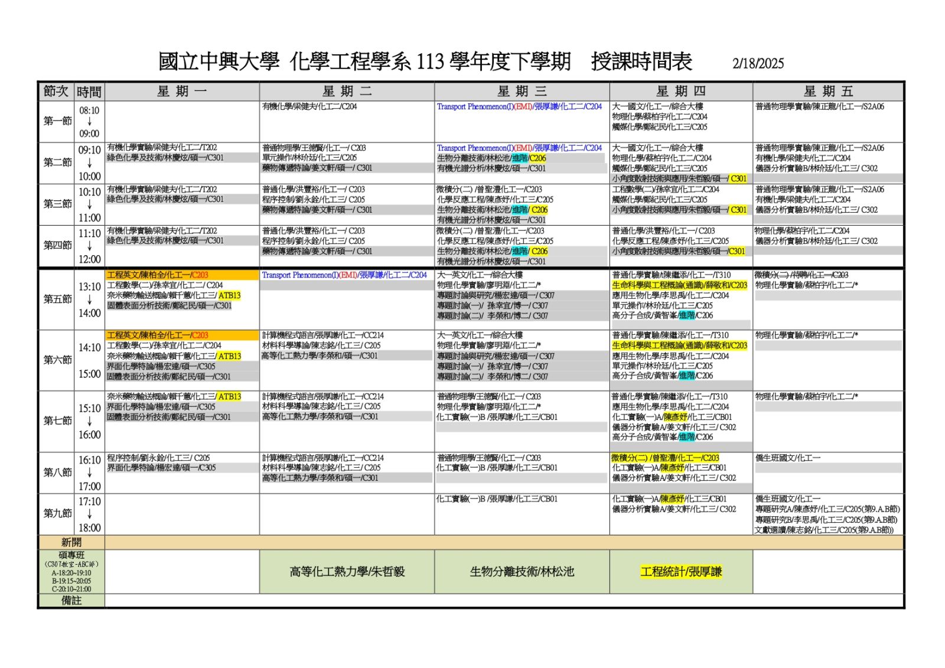
Task: Click highlighted '微積分(二)/曾聖澧/化工一/C203' in 第八節
Action: (665, 458)
